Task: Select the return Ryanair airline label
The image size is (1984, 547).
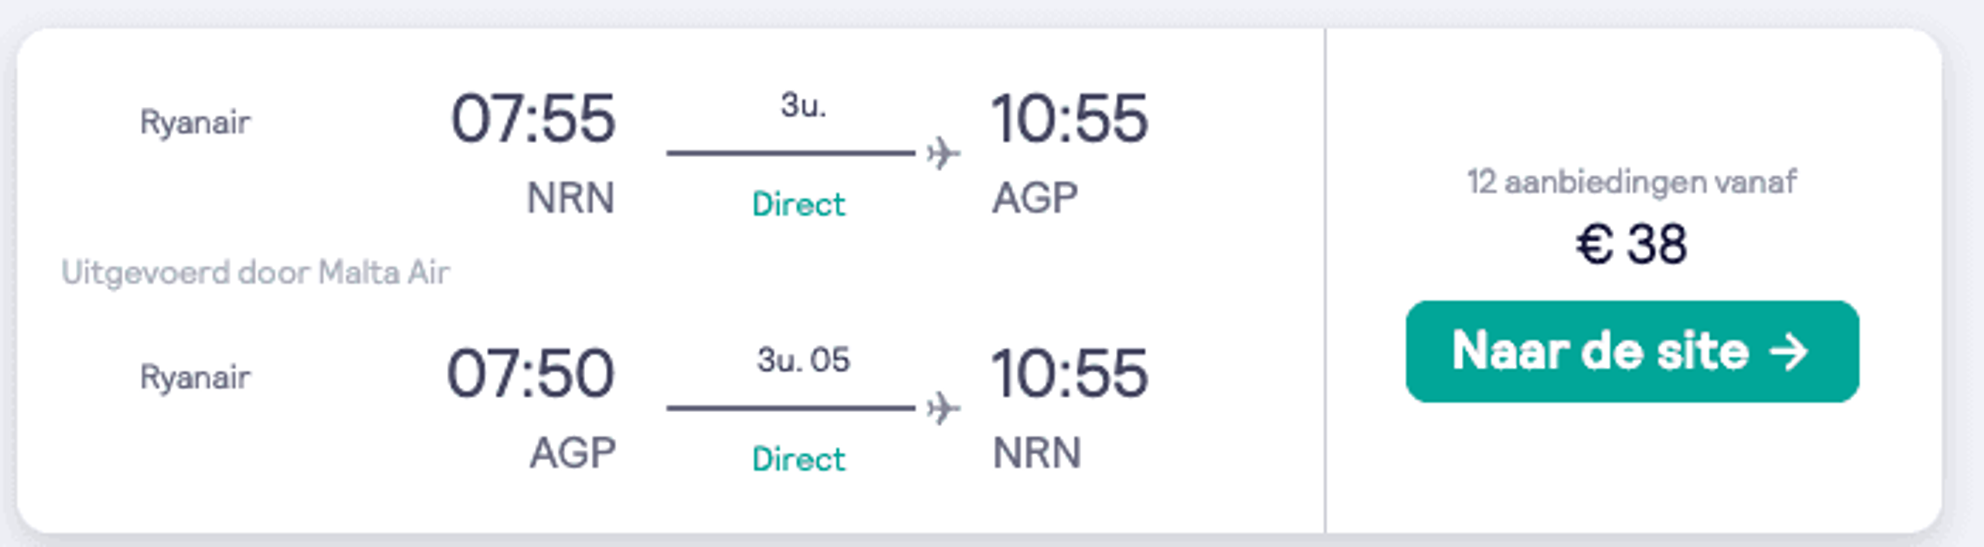Action: point(195,377)
